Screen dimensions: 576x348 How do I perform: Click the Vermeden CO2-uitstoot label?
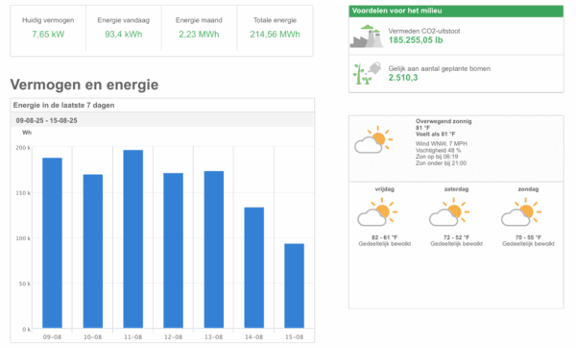[424, 32]
